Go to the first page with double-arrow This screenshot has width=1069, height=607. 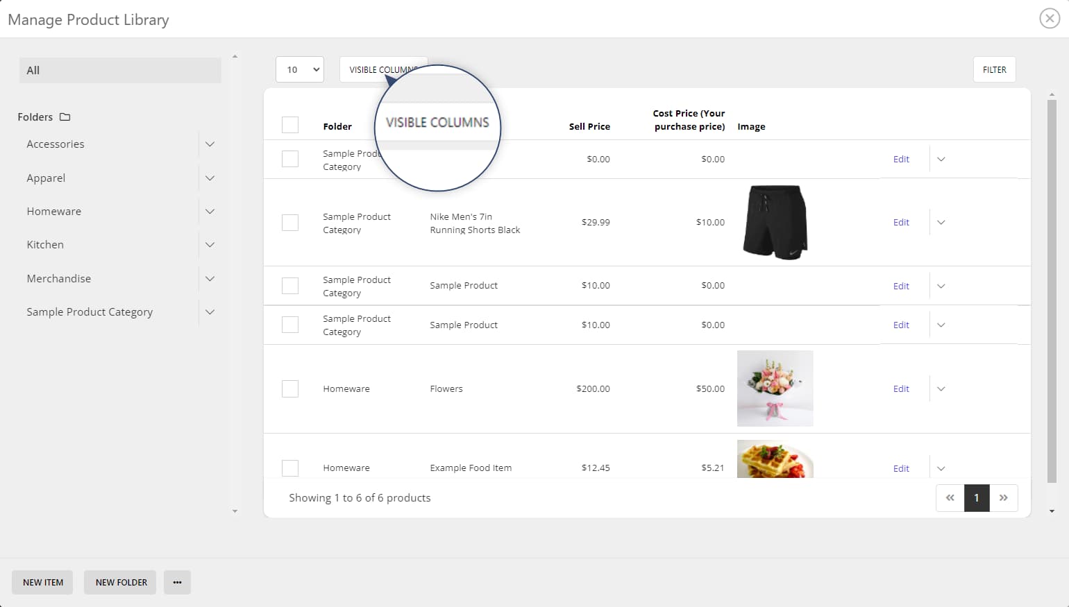coord(950,497)
